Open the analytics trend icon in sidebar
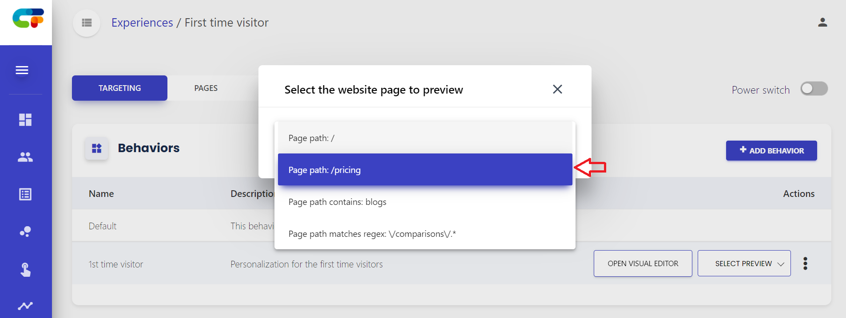846x318 pixels. click(25, 306)
